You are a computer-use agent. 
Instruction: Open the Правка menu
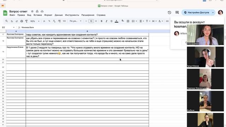pos(21,15)
